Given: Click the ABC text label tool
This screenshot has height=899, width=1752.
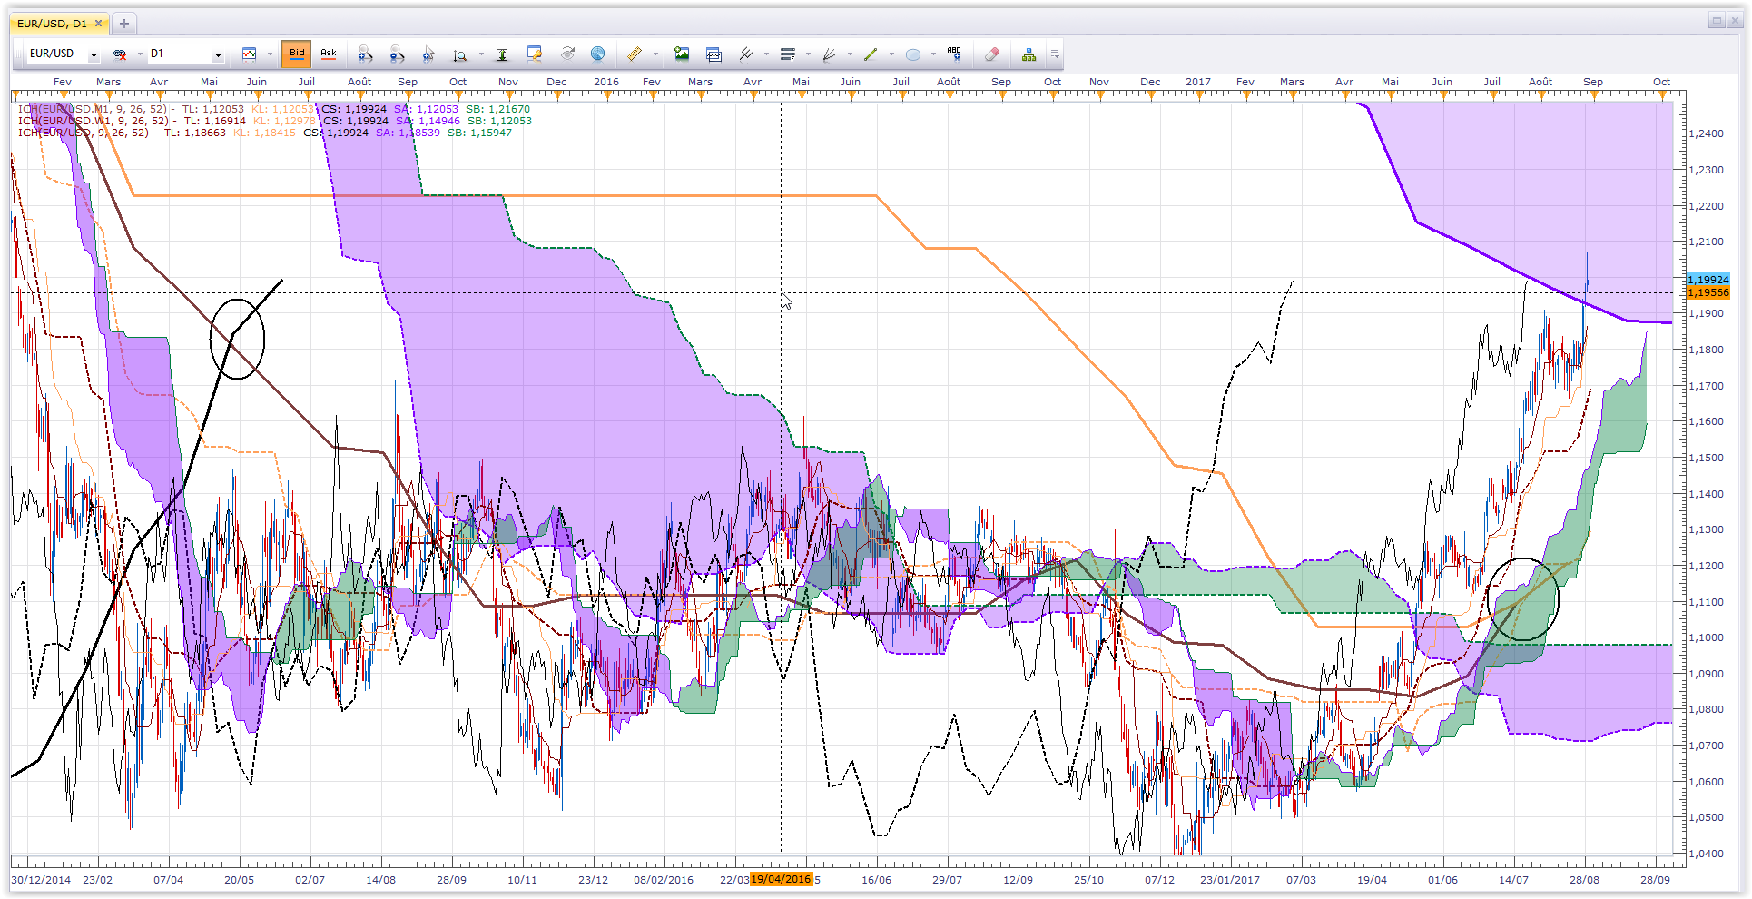Looking at the screenshot, I should point(954,54).
